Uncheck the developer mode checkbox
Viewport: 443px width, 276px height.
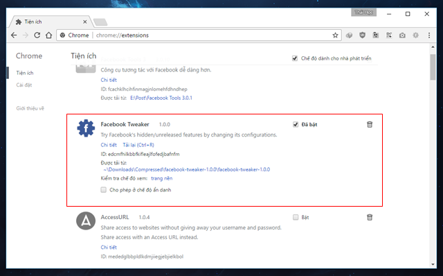point(295,58)
